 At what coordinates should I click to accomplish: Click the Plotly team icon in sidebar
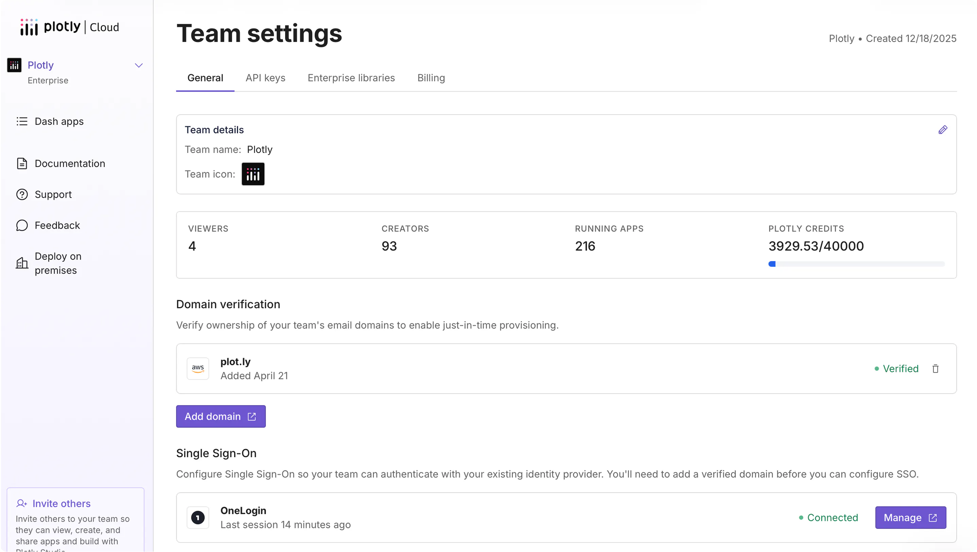coord(14,65)
